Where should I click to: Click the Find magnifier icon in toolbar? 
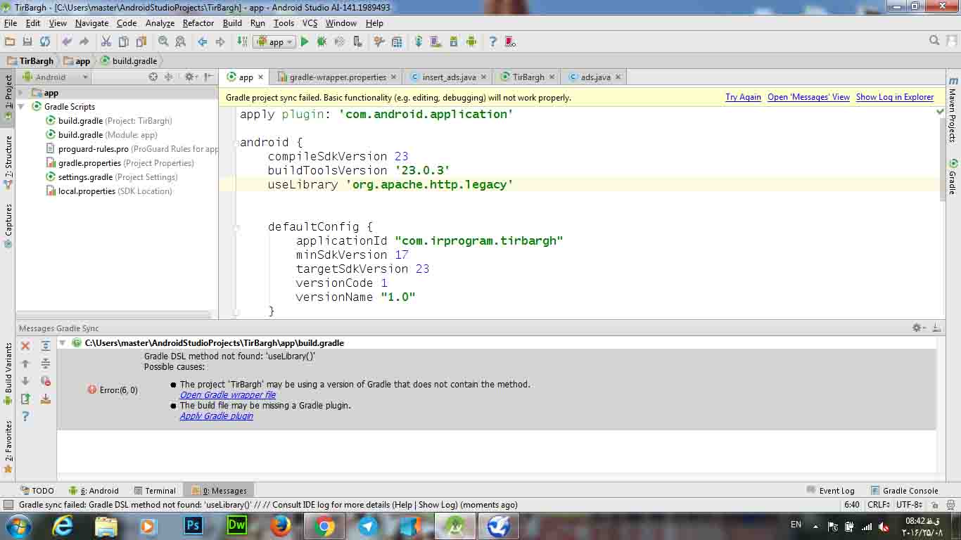(163, 41)
